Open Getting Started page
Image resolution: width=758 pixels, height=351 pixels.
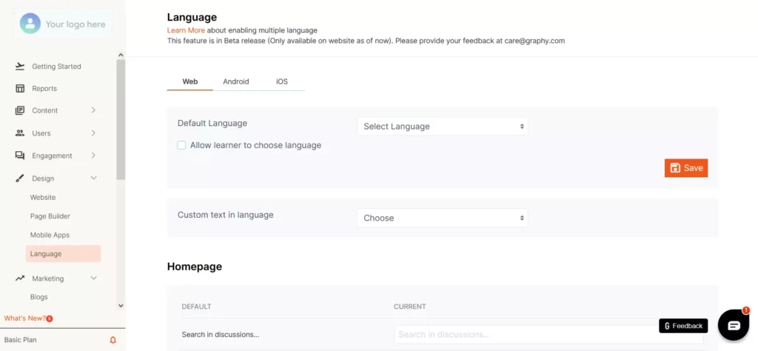coord(56,66)
